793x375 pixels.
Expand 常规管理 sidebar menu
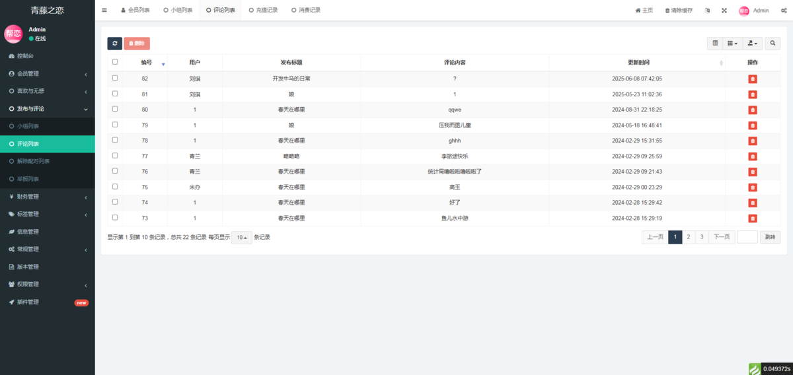pos(48,250)
